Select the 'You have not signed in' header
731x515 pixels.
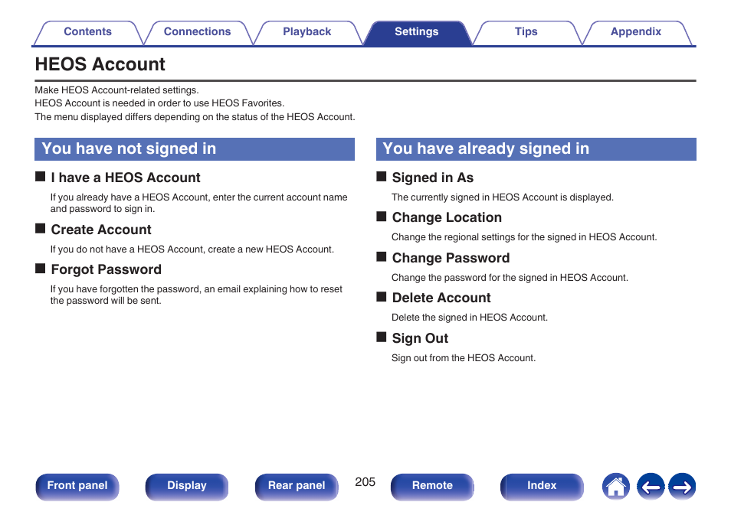[195, 149]
